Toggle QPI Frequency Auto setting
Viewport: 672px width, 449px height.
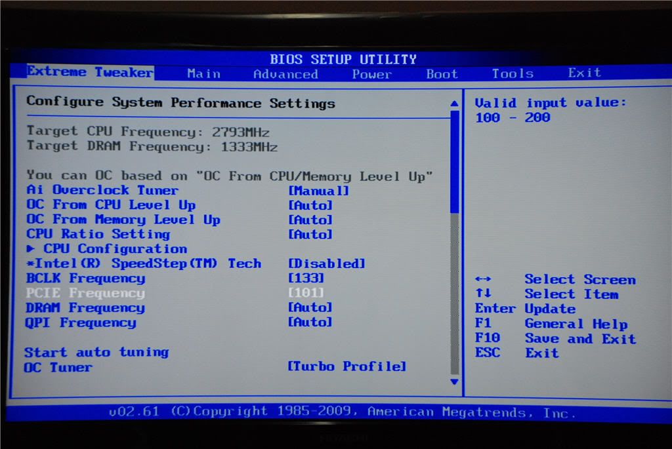click(310, 322)
